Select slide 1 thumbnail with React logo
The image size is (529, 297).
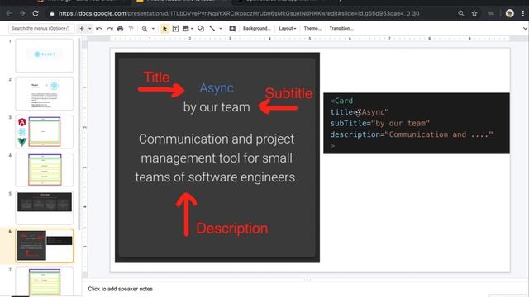[x=44, y=55]
